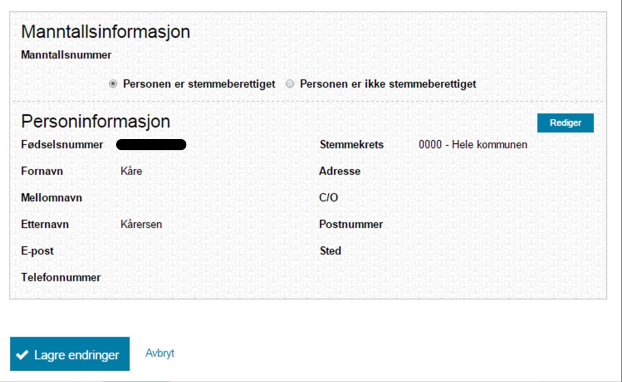Click the Manntallsinformasjon heading
The height and width of the screenshot is (382, 622).
click(x=105, y=32)
